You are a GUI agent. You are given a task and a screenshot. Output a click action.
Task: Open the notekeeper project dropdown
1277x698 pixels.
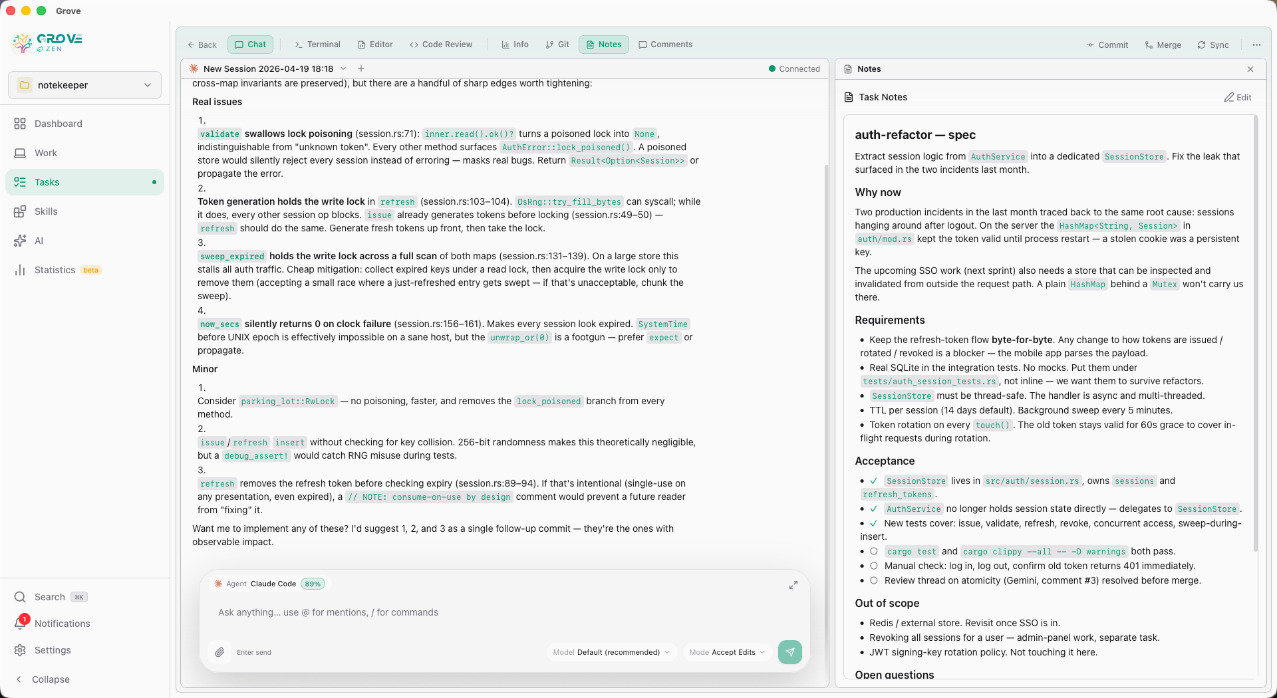pos(84,85)
